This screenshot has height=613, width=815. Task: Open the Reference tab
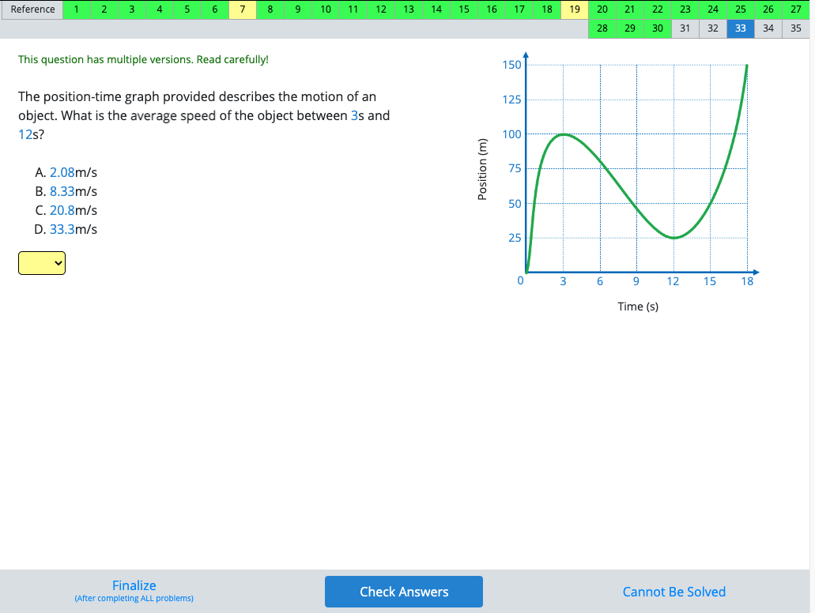coord(32,9)
